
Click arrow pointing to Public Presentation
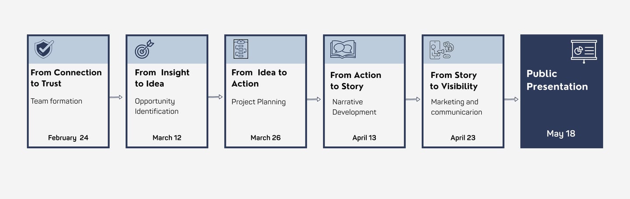pos(511,99)
